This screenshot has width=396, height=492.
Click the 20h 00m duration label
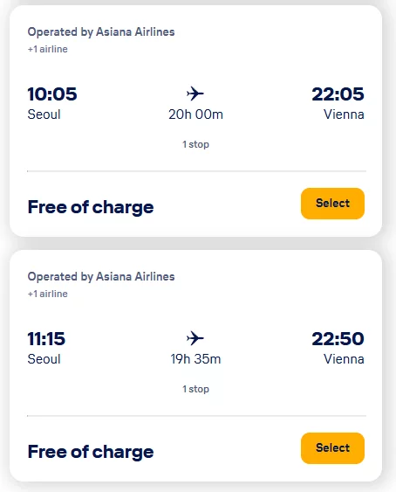click(195, 114)
